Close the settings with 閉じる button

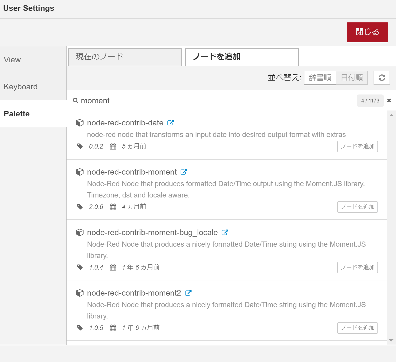367,32
